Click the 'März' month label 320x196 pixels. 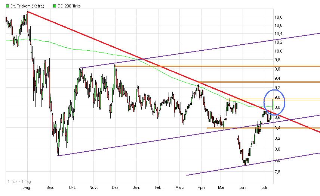179,188
